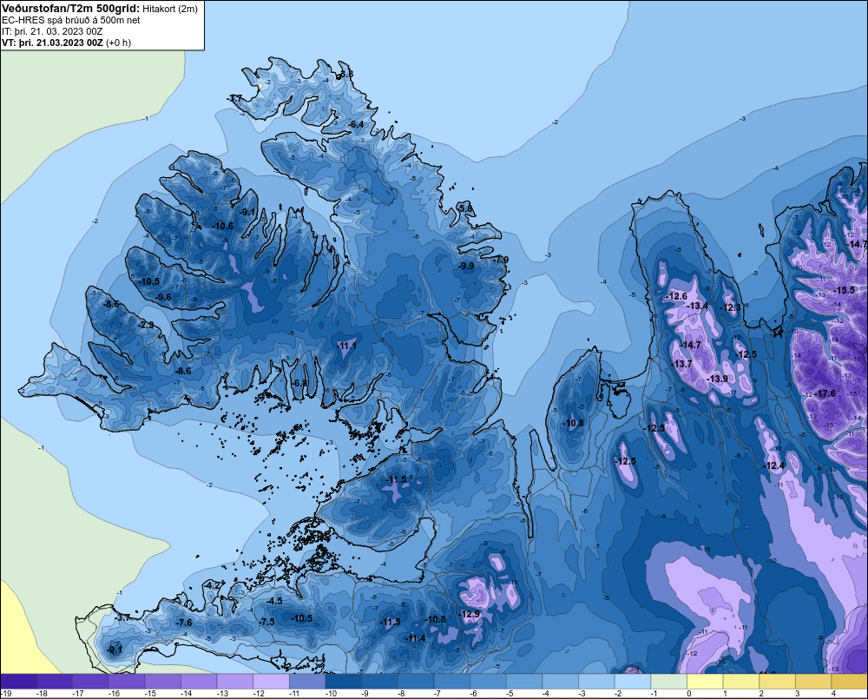The image size is (868, 699).
Task: Click the -2.9 temperature label
Action: pyautogui.click(x=146, y=325)
